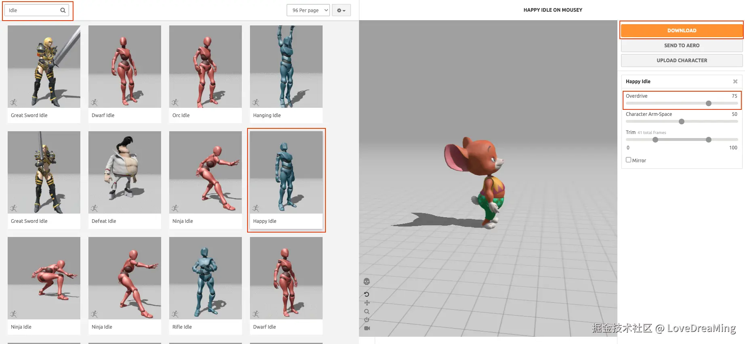745x344 pixels.
Task: Select the zoom magnifier icon in viewer
Action: tap(367, 311)
